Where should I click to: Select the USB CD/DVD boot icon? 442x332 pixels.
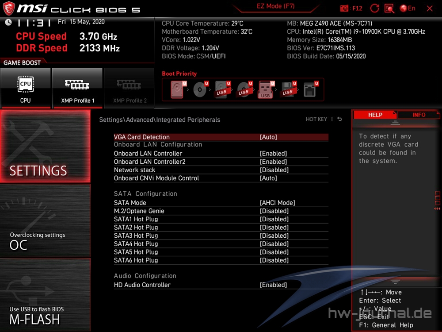(245, 89)
